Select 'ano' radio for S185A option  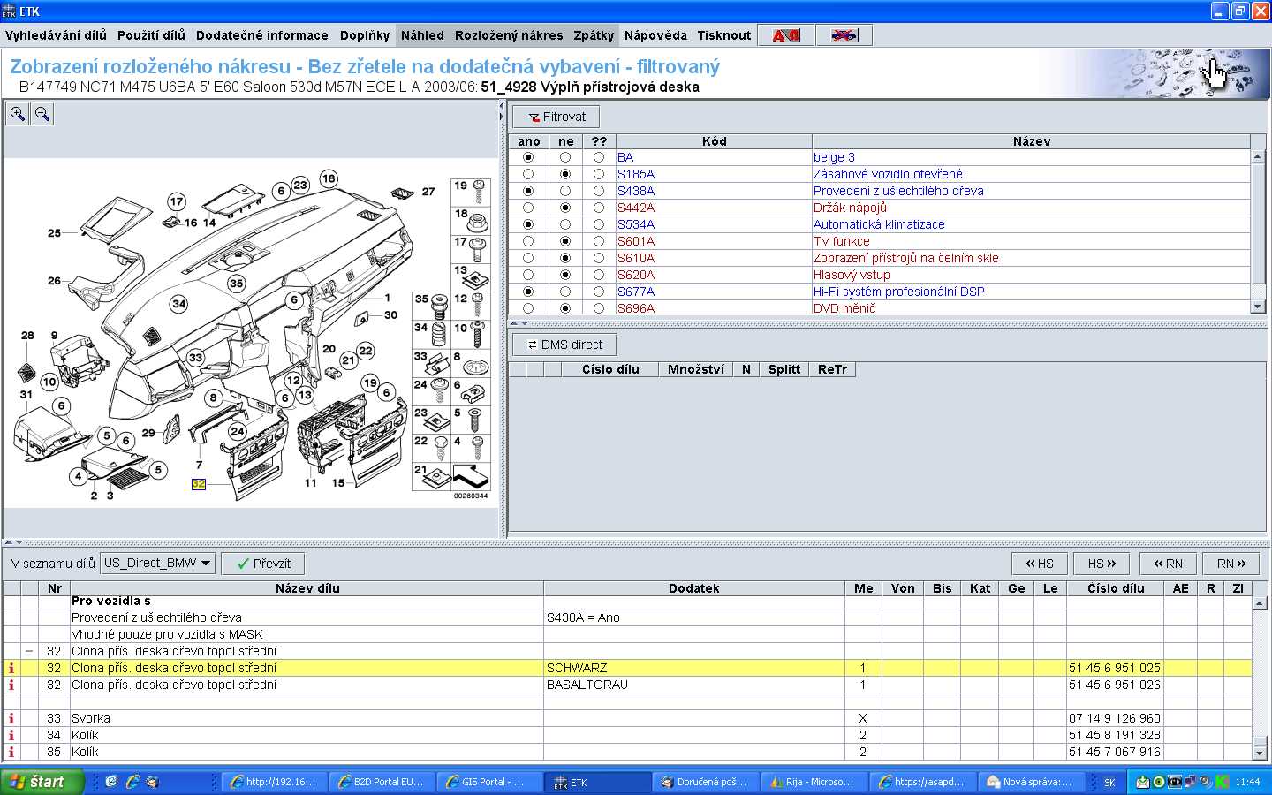click(x=528, y=174)
